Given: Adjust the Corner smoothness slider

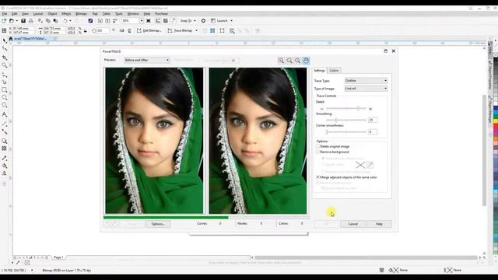Looking at the screenshot, I should point(346,131).
